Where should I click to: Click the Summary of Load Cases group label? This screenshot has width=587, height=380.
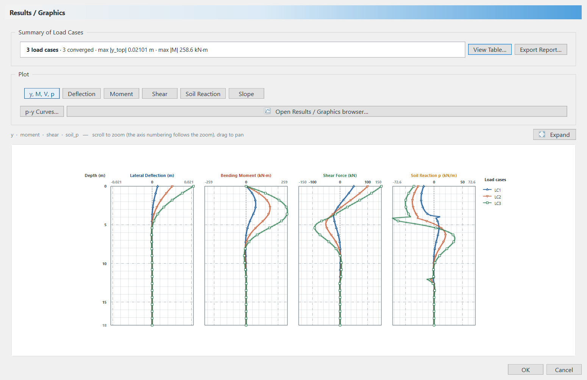tap(51, 33)
